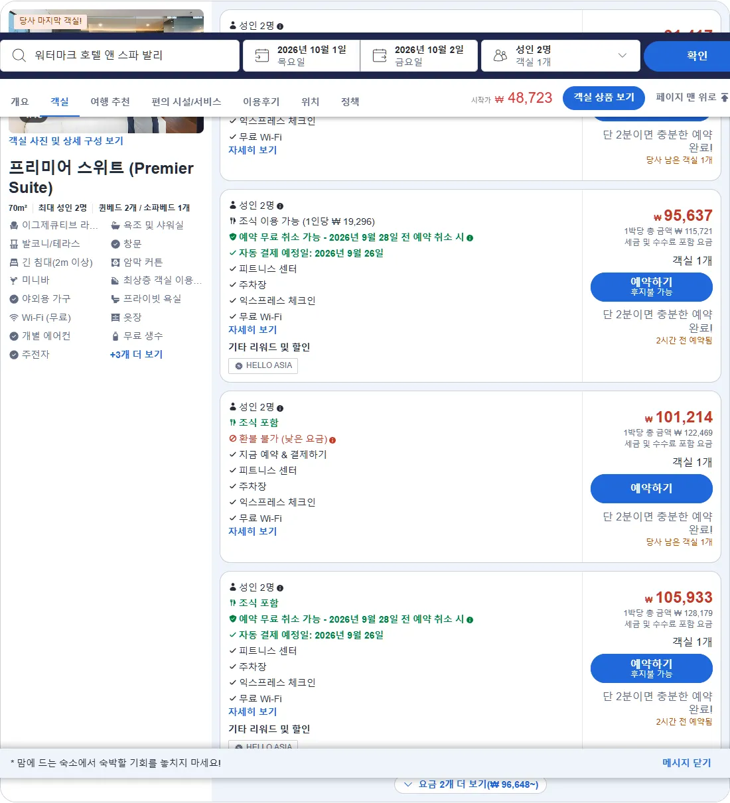Expand 자세히 보기 in ₩101,214 offer
The height and width of the screenshot is (803, 730).
click(253, 531)
